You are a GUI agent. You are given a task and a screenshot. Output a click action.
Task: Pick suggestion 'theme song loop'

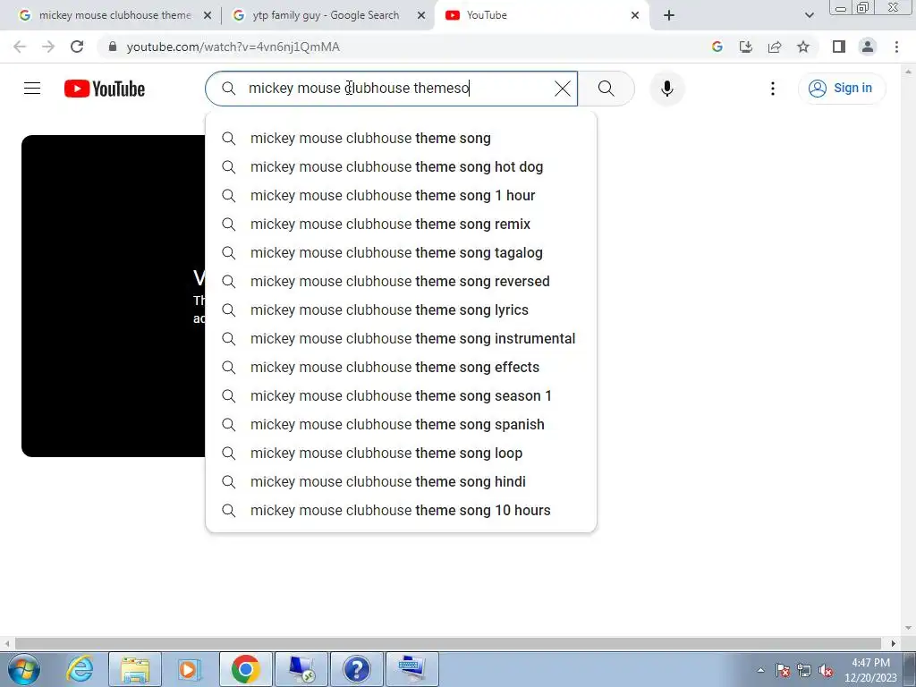click(401, 454)
